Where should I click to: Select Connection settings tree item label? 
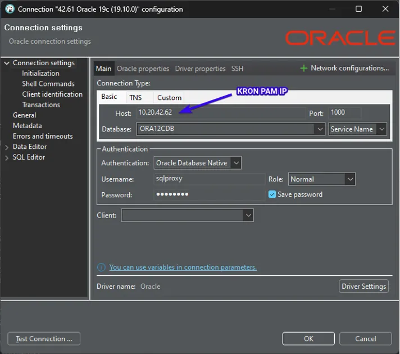(x=44, y=63)
